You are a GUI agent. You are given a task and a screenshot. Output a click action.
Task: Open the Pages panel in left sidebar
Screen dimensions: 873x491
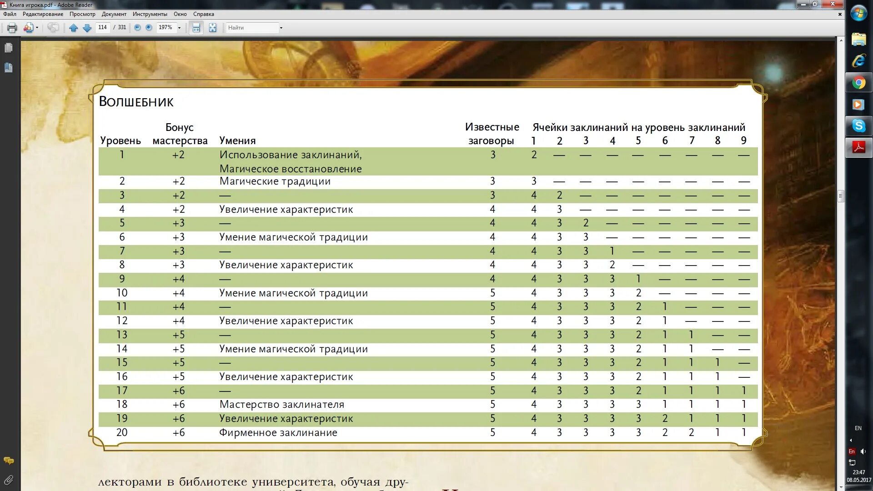9,48
